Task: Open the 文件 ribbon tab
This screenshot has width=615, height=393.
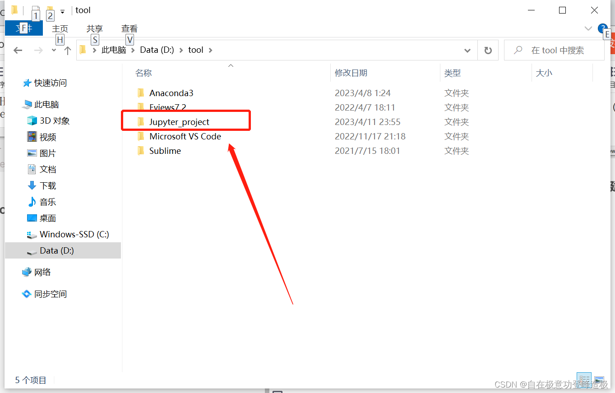Action: [x=24, y=28]
